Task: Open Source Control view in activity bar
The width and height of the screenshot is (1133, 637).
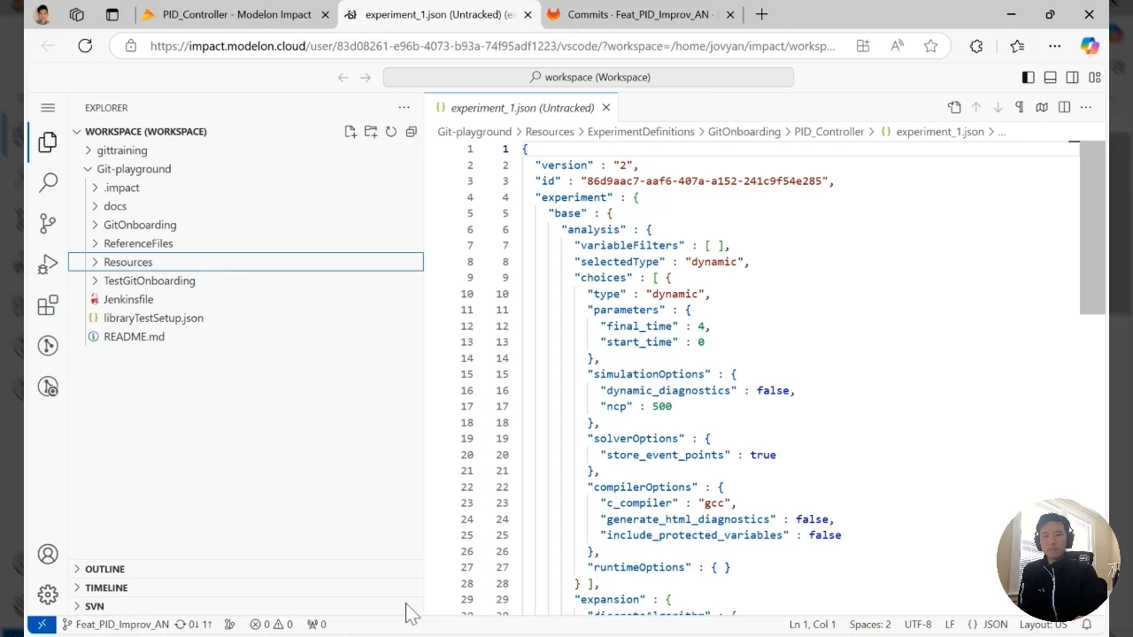Action: pos(48,223)
